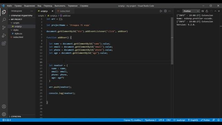222x125 pixels.
Task: Click the addUser breadcrumb symbol
Action: point(65,16)
